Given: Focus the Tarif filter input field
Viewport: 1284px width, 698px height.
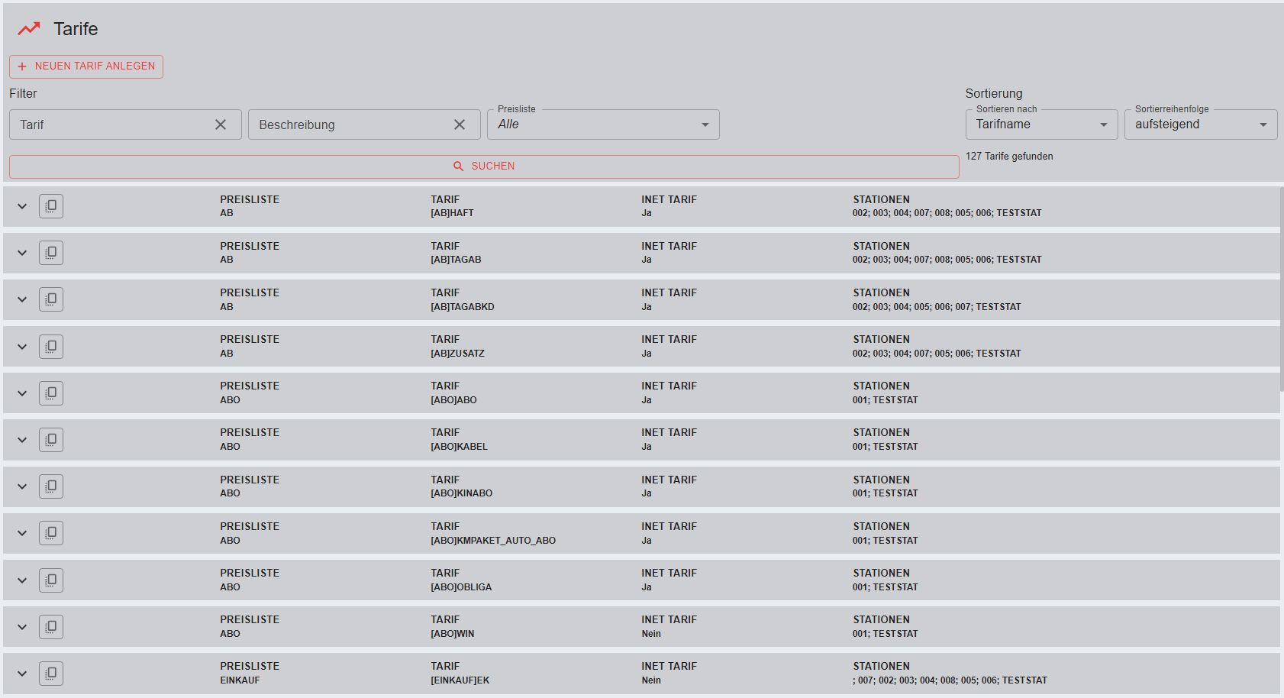Looking at the screenshot, I should 111,124.
